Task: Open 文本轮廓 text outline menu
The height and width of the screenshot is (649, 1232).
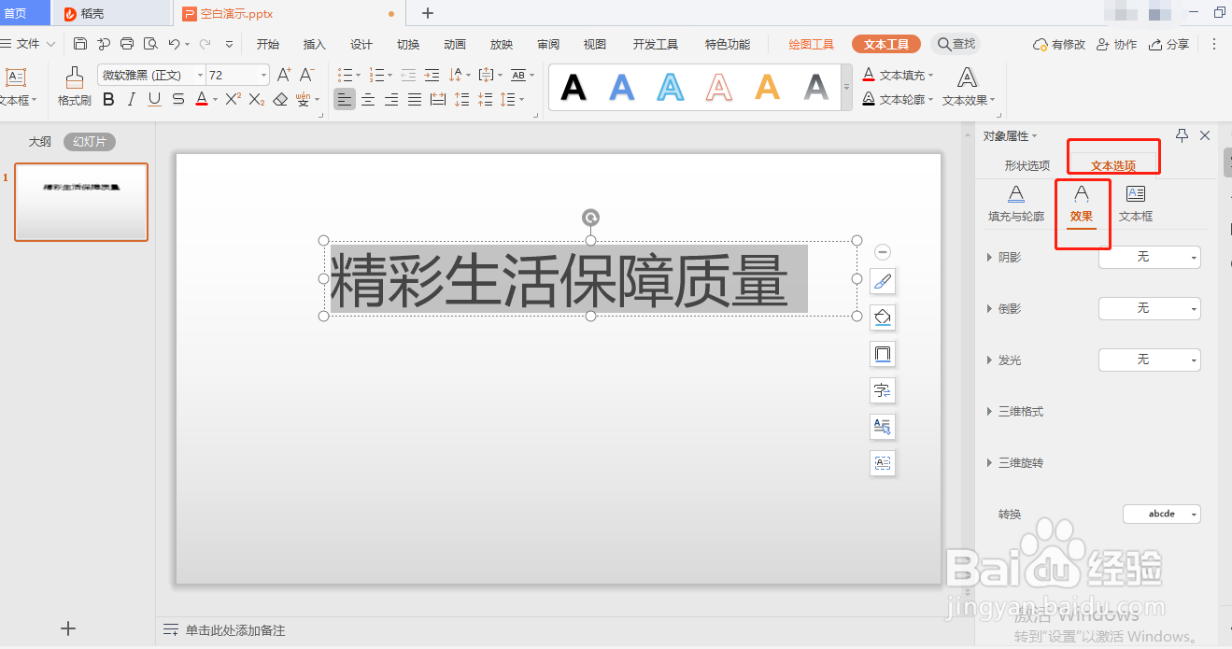Action: [898, 99]
